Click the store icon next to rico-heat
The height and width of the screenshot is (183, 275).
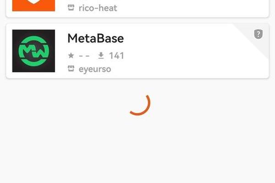(x=71, y=7)
